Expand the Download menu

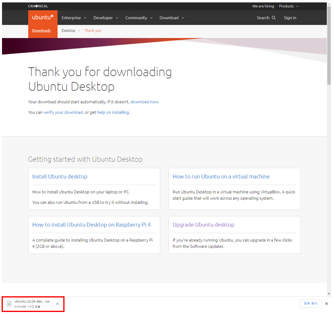[x=172, y=18]
